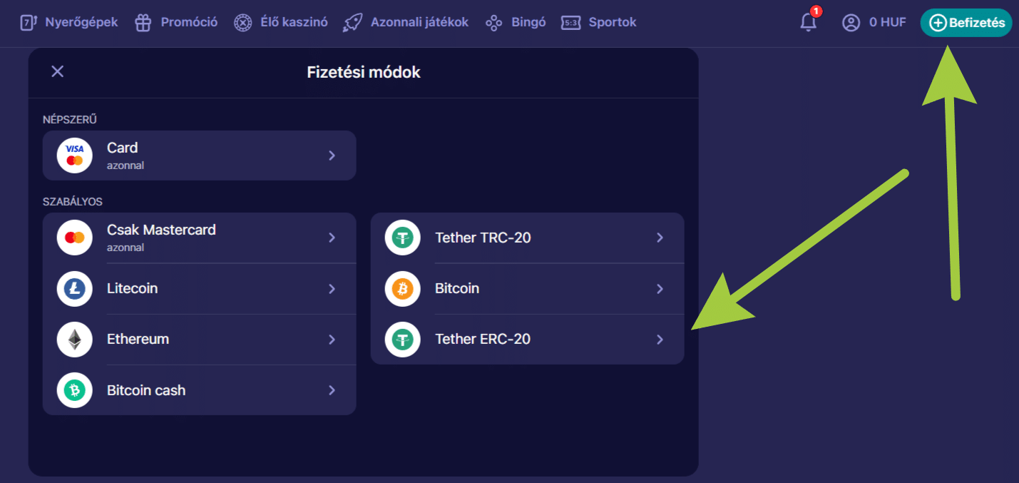Click the Élő kaszinó roulette icon
1019x483 pixels.
coord(243,22)
